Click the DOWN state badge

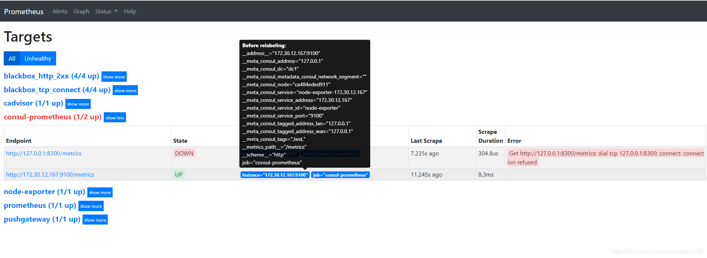click(x=184, y=153)
